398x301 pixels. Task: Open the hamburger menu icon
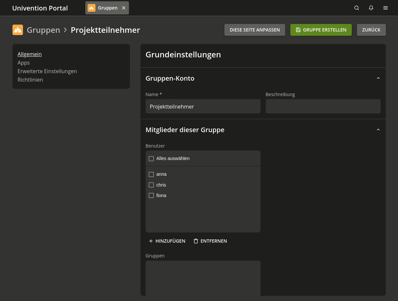pyautogui.click(x=386, y=8)
